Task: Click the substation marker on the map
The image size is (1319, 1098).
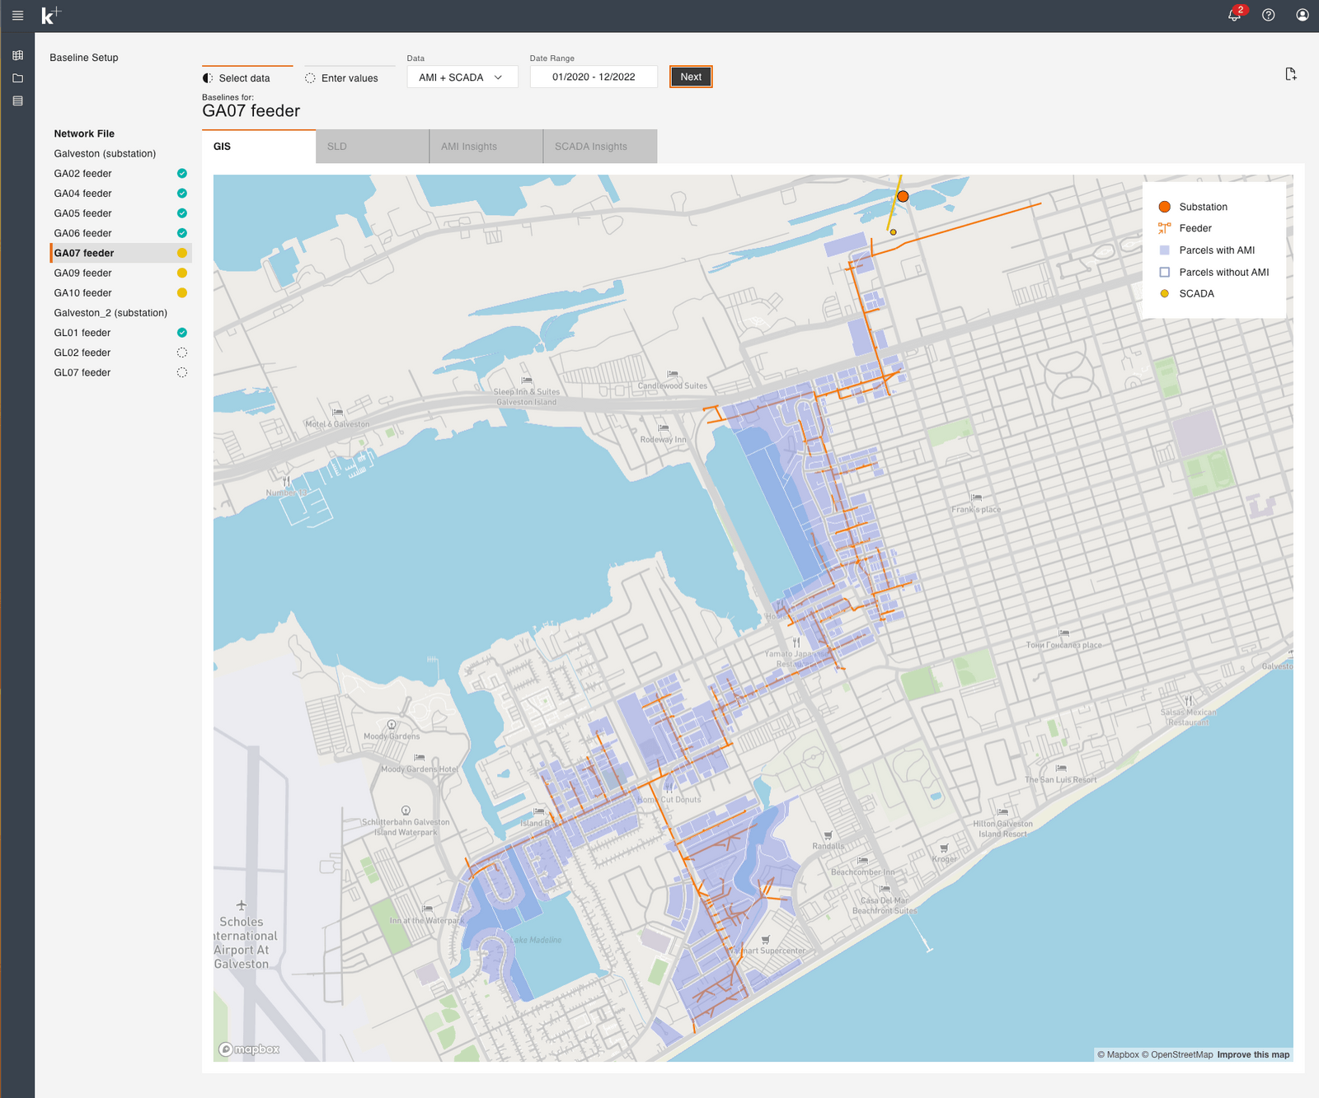Action: coord(903,196)
